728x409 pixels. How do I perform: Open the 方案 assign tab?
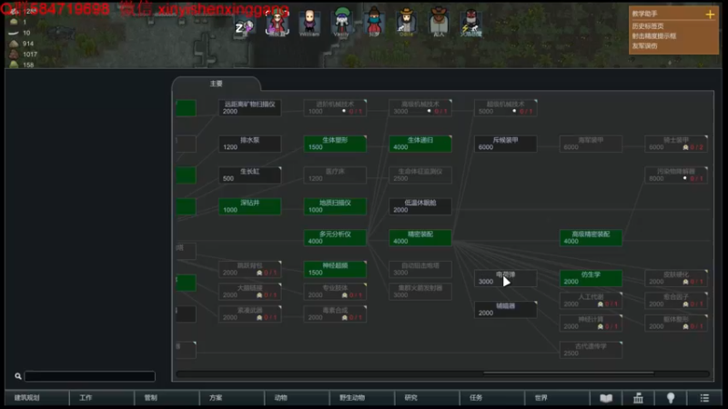[232, 398]
